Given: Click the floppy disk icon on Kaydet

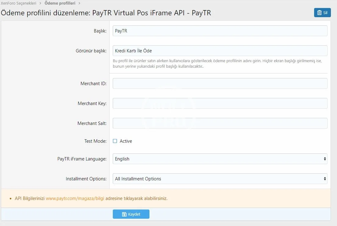Looking at the screenshot, I should click(x=124, y=214).
